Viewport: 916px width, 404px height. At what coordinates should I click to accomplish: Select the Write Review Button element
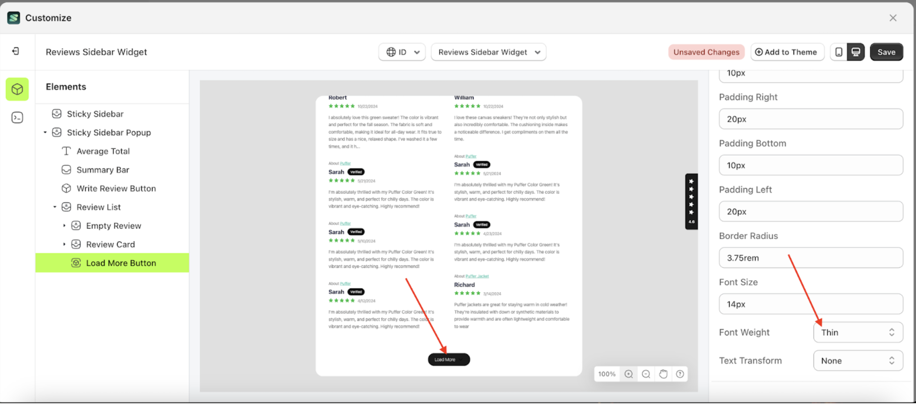(x=116, y=188)
